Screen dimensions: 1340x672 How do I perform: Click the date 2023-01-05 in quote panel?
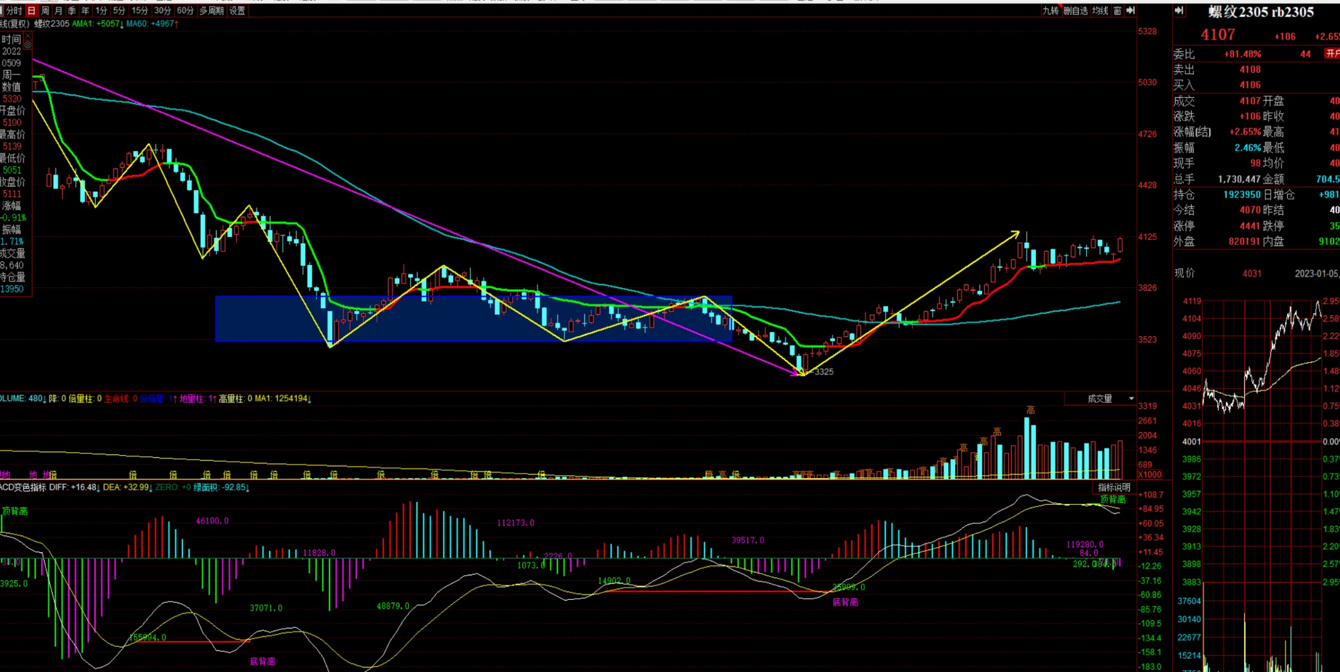(x=1317, y=274)
